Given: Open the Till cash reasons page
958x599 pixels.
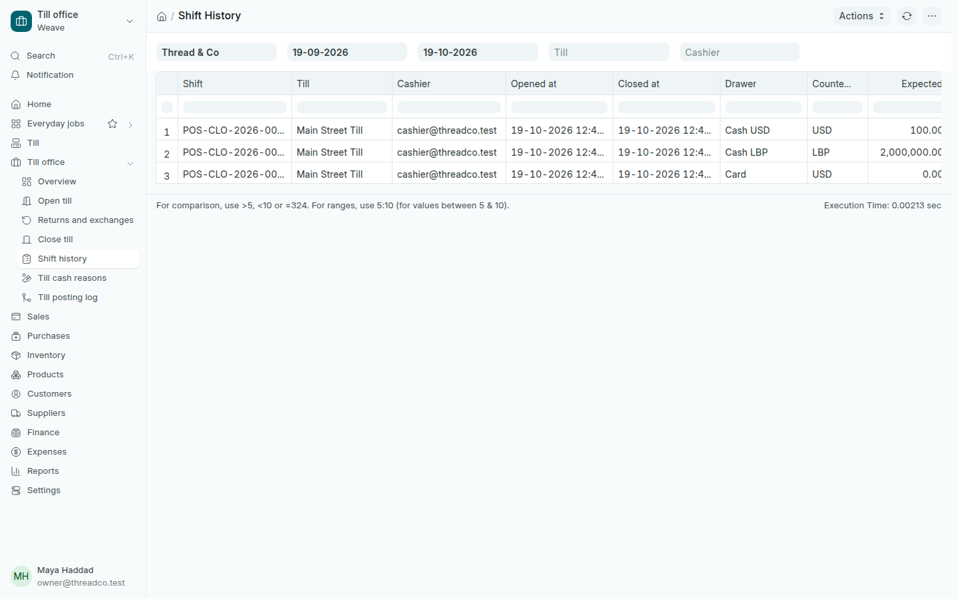Looking at the screenshot, I should 78,278.
